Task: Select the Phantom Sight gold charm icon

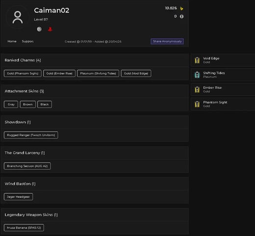Action: click(x=197, y=104)
